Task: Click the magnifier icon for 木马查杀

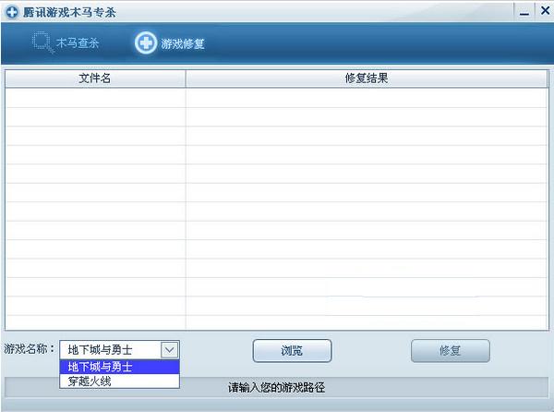Action: pos(43,42)
